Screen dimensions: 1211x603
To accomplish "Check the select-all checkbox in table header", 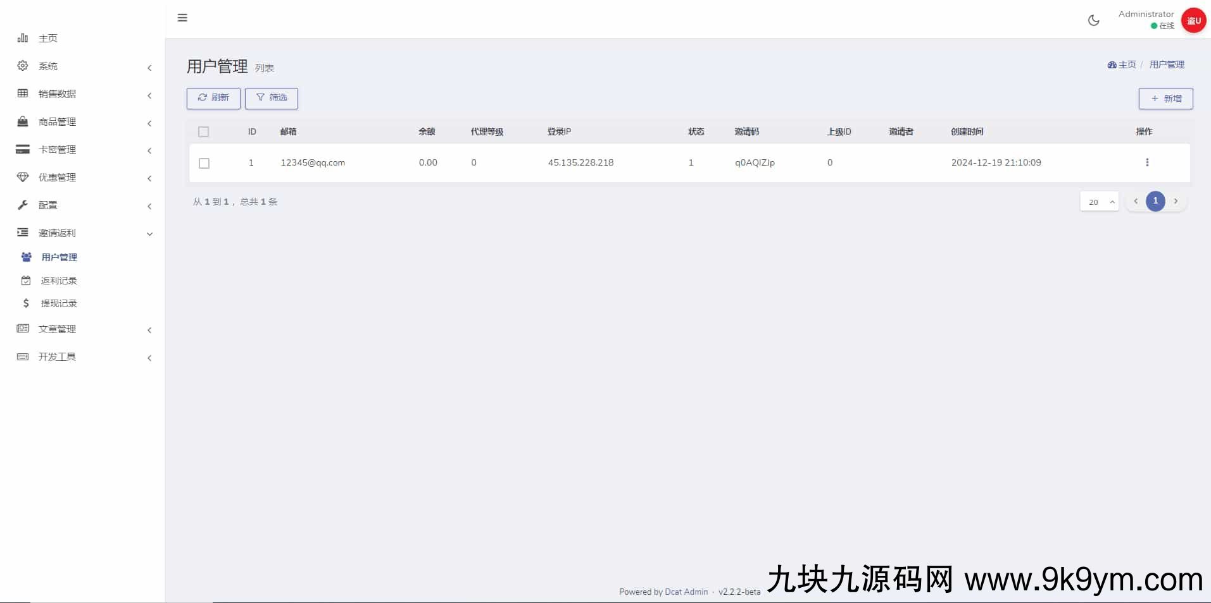I will pos(203,131).
